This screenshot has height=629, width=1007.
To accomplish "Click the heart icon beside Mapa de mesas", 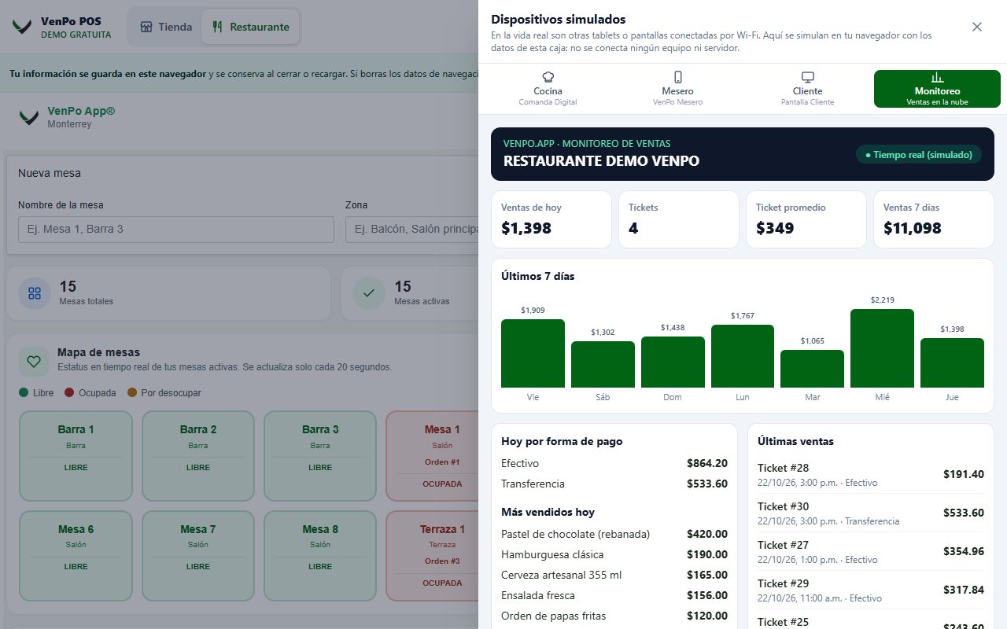I will click(x=33, y=362).
